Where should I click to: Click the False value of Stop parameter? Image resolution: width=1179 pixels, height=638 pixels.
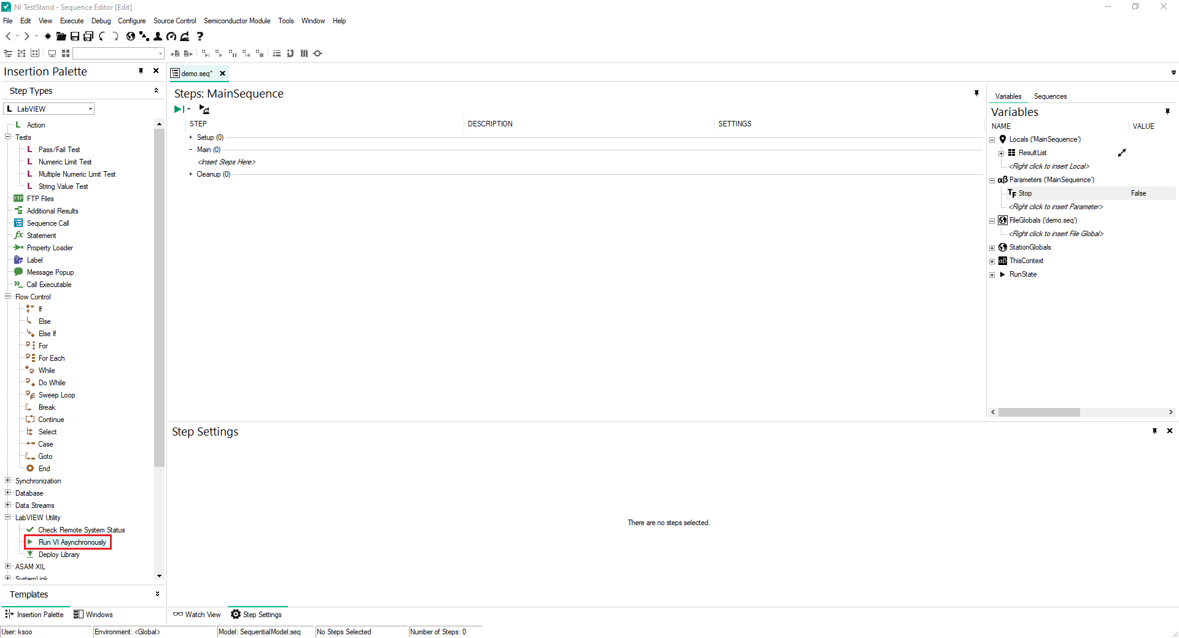[x=1138, y=193]
